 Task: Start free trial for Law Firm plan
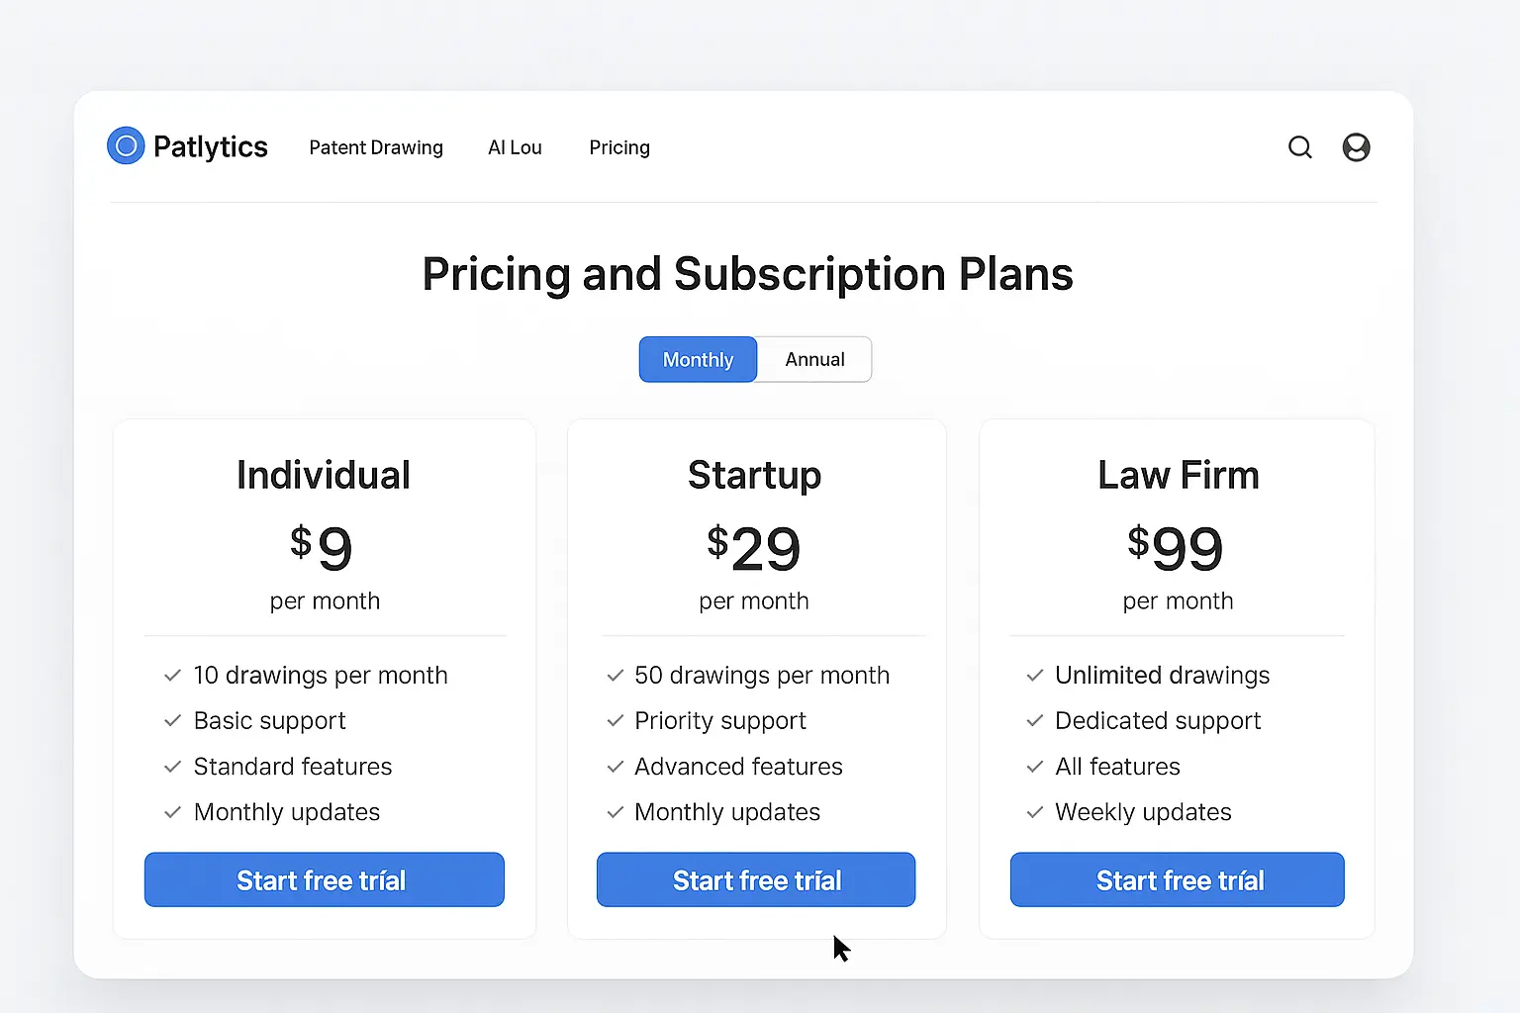click(x=1177, y=879)
